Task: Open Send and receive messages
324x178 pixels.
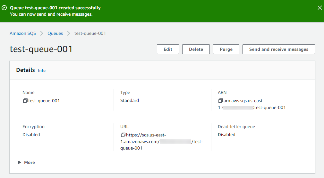Action: coord(278,49)
